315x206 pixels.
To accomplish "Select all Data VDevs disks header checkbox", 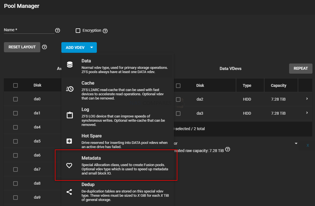I will coord(178,86).
